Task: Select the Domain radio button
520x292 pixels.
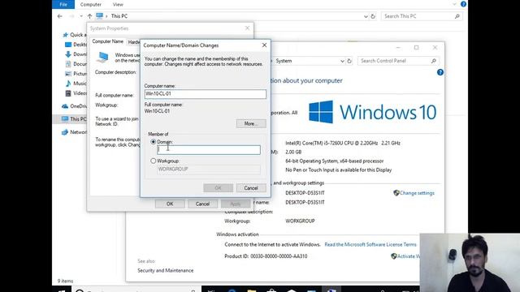Action: 154,142
